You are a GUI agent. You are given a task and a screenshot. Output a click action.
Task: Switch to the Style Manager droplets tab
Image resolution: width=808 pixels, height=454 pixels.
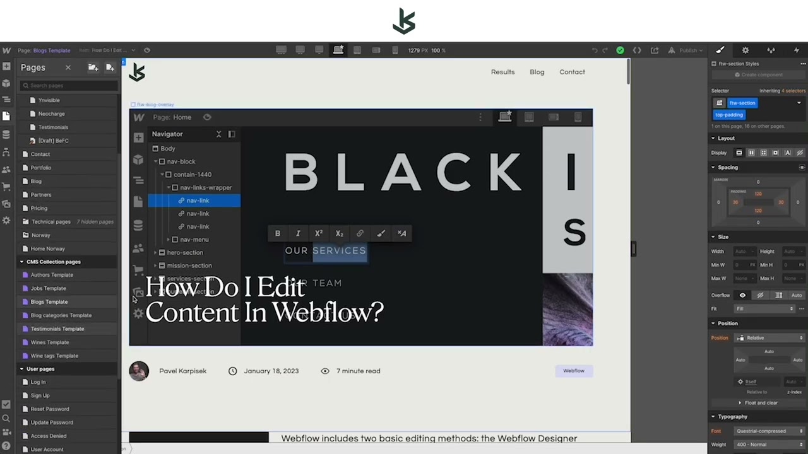(771, 50)
